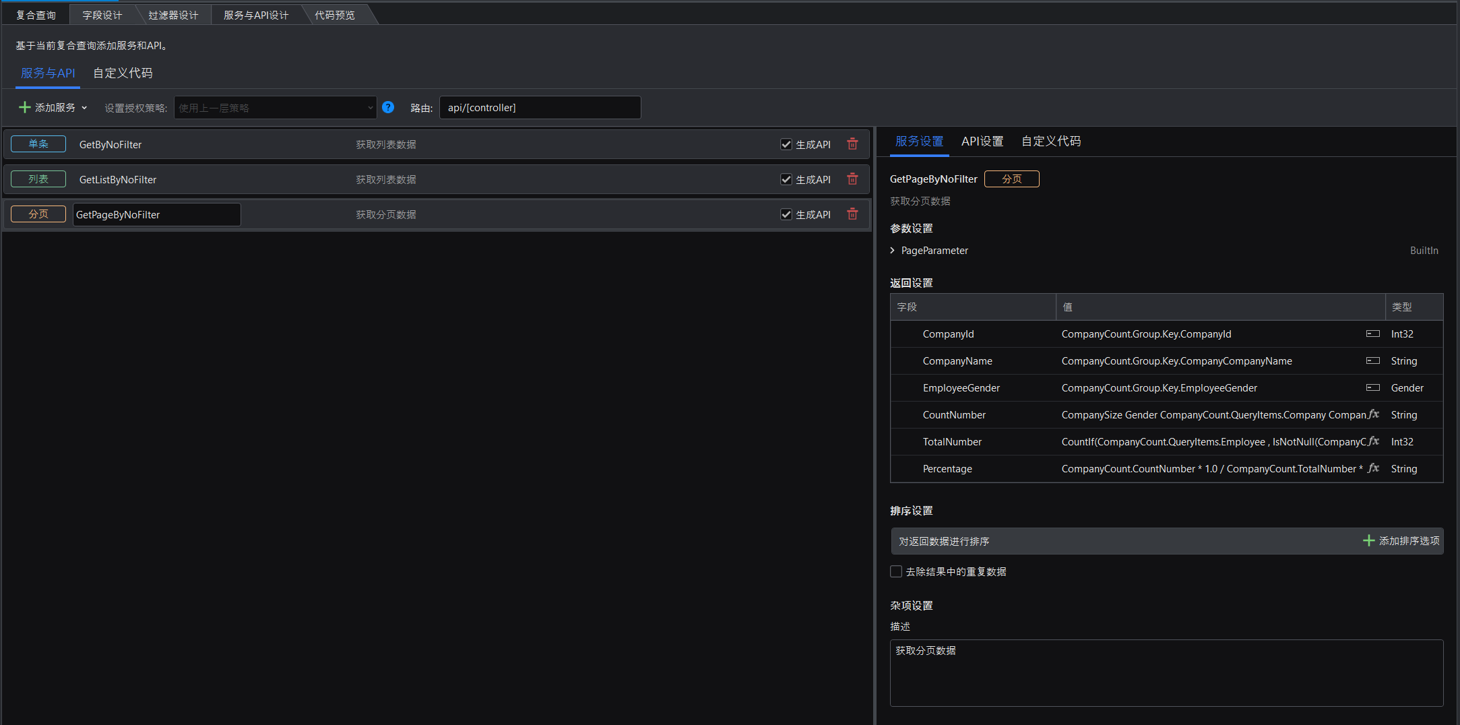Screen dimensions: 1460x725
Task: Expand the PageParameter node
Action: tap(893, 251)
